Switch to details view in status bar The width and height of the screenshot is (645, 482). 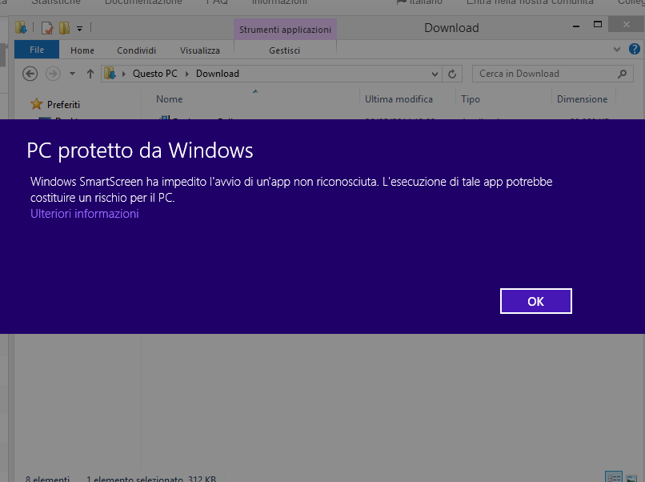pos(614,477)
